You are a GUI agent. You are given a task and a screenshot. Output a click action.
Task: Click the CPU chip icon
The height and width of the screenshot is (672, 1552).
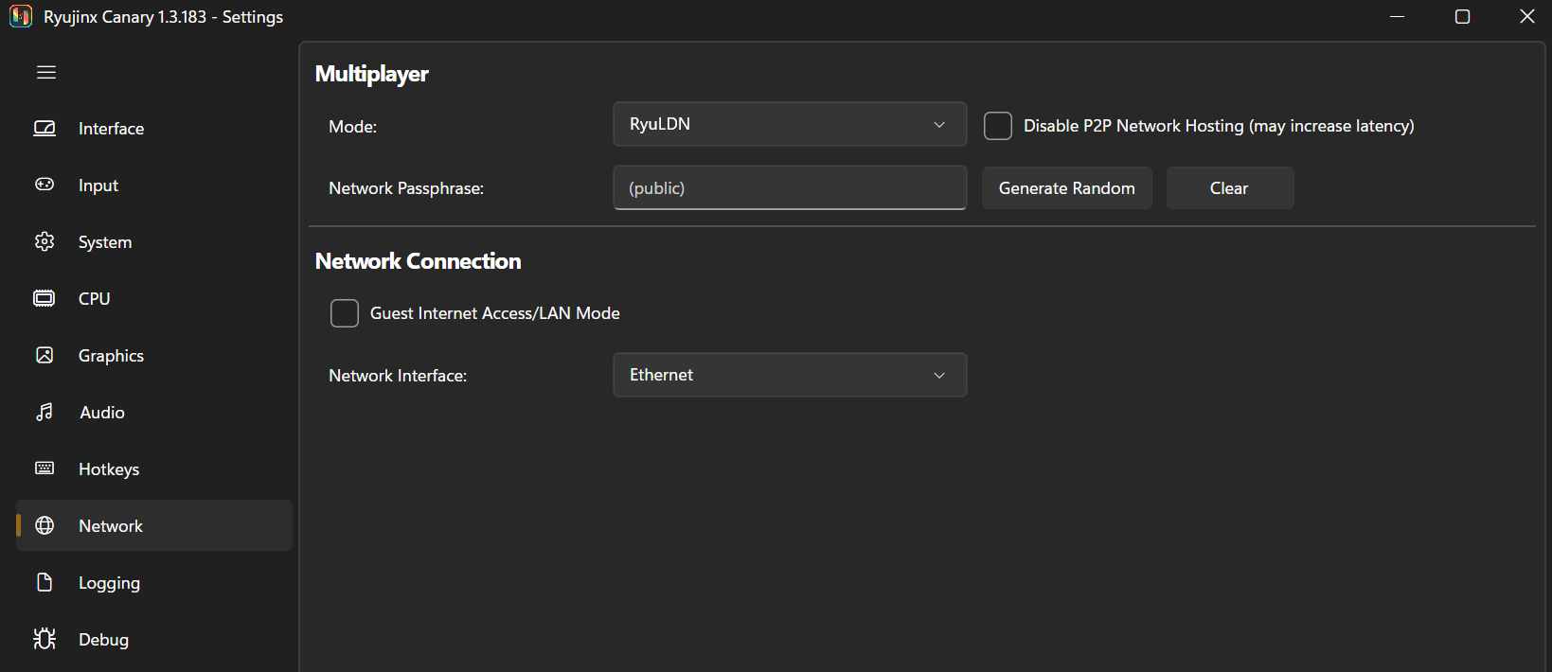45,298
